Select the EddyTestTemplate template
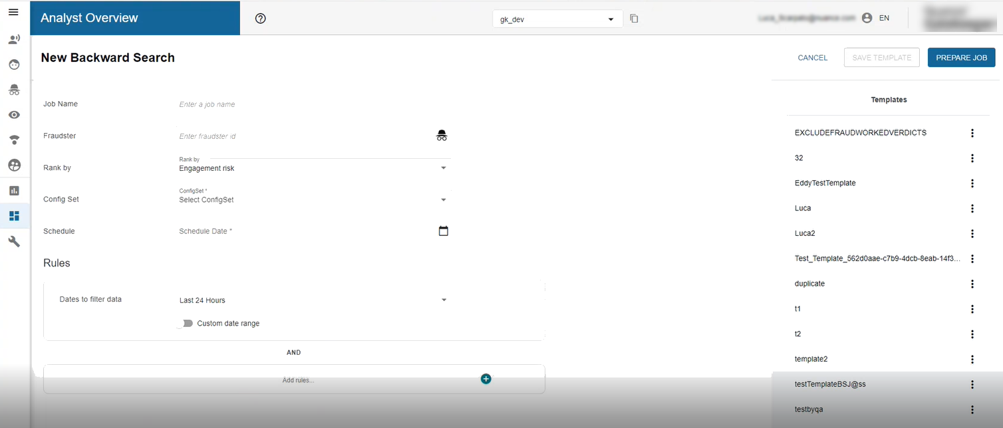1003x428 pixels. click(x=825, y=183)
